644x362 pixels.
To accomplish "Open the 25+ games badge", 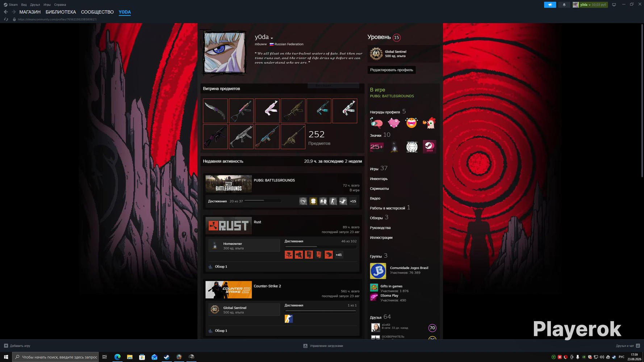I will tap(376, 147).
